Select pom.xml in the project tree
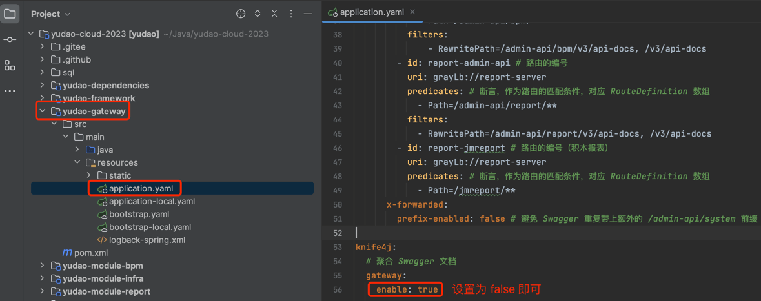The height and width of the screenshot is (301, 761). coord(91,253)
